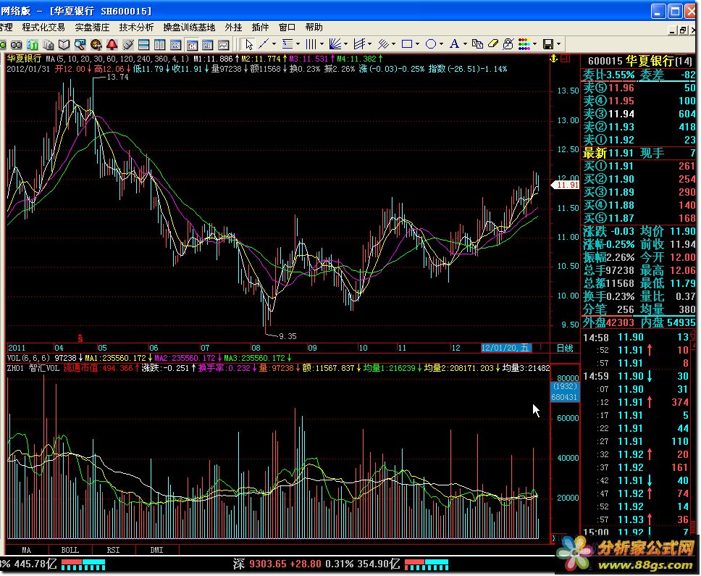Click the red alarm bell icon
This screenshot has width=701, height=576.
[x=112, y=45]
